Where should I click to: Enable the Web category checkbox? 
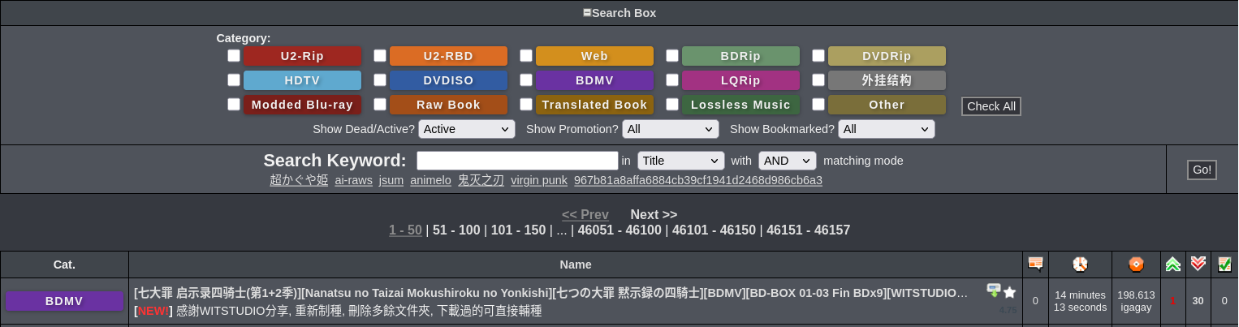(x=526, y=55)
